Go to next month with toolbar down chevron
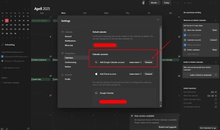The width and height of the screenshot is (220, 130). pos(178,3)
